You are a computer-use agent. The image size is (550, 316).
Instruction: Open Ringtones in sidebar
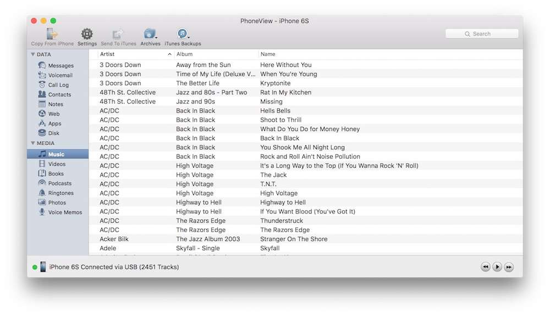pyautogui.click(x=56, y=193)
